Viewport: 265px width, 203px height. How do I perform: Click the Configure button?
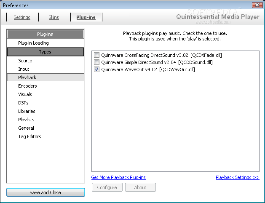tap(107, 187)
